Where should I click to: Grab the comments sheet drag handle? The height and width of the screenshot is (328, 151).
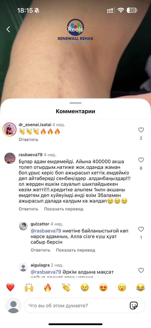[75, 103]
